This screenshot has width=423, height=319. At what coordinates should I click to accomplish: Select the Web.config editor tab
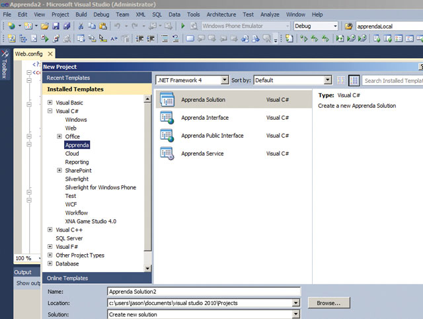29,54
